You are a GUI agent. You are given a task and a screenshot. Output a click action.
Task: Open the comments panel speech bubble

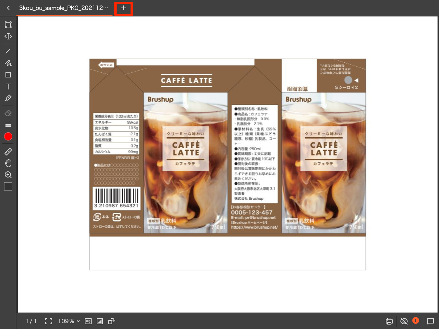pos(430,321)
